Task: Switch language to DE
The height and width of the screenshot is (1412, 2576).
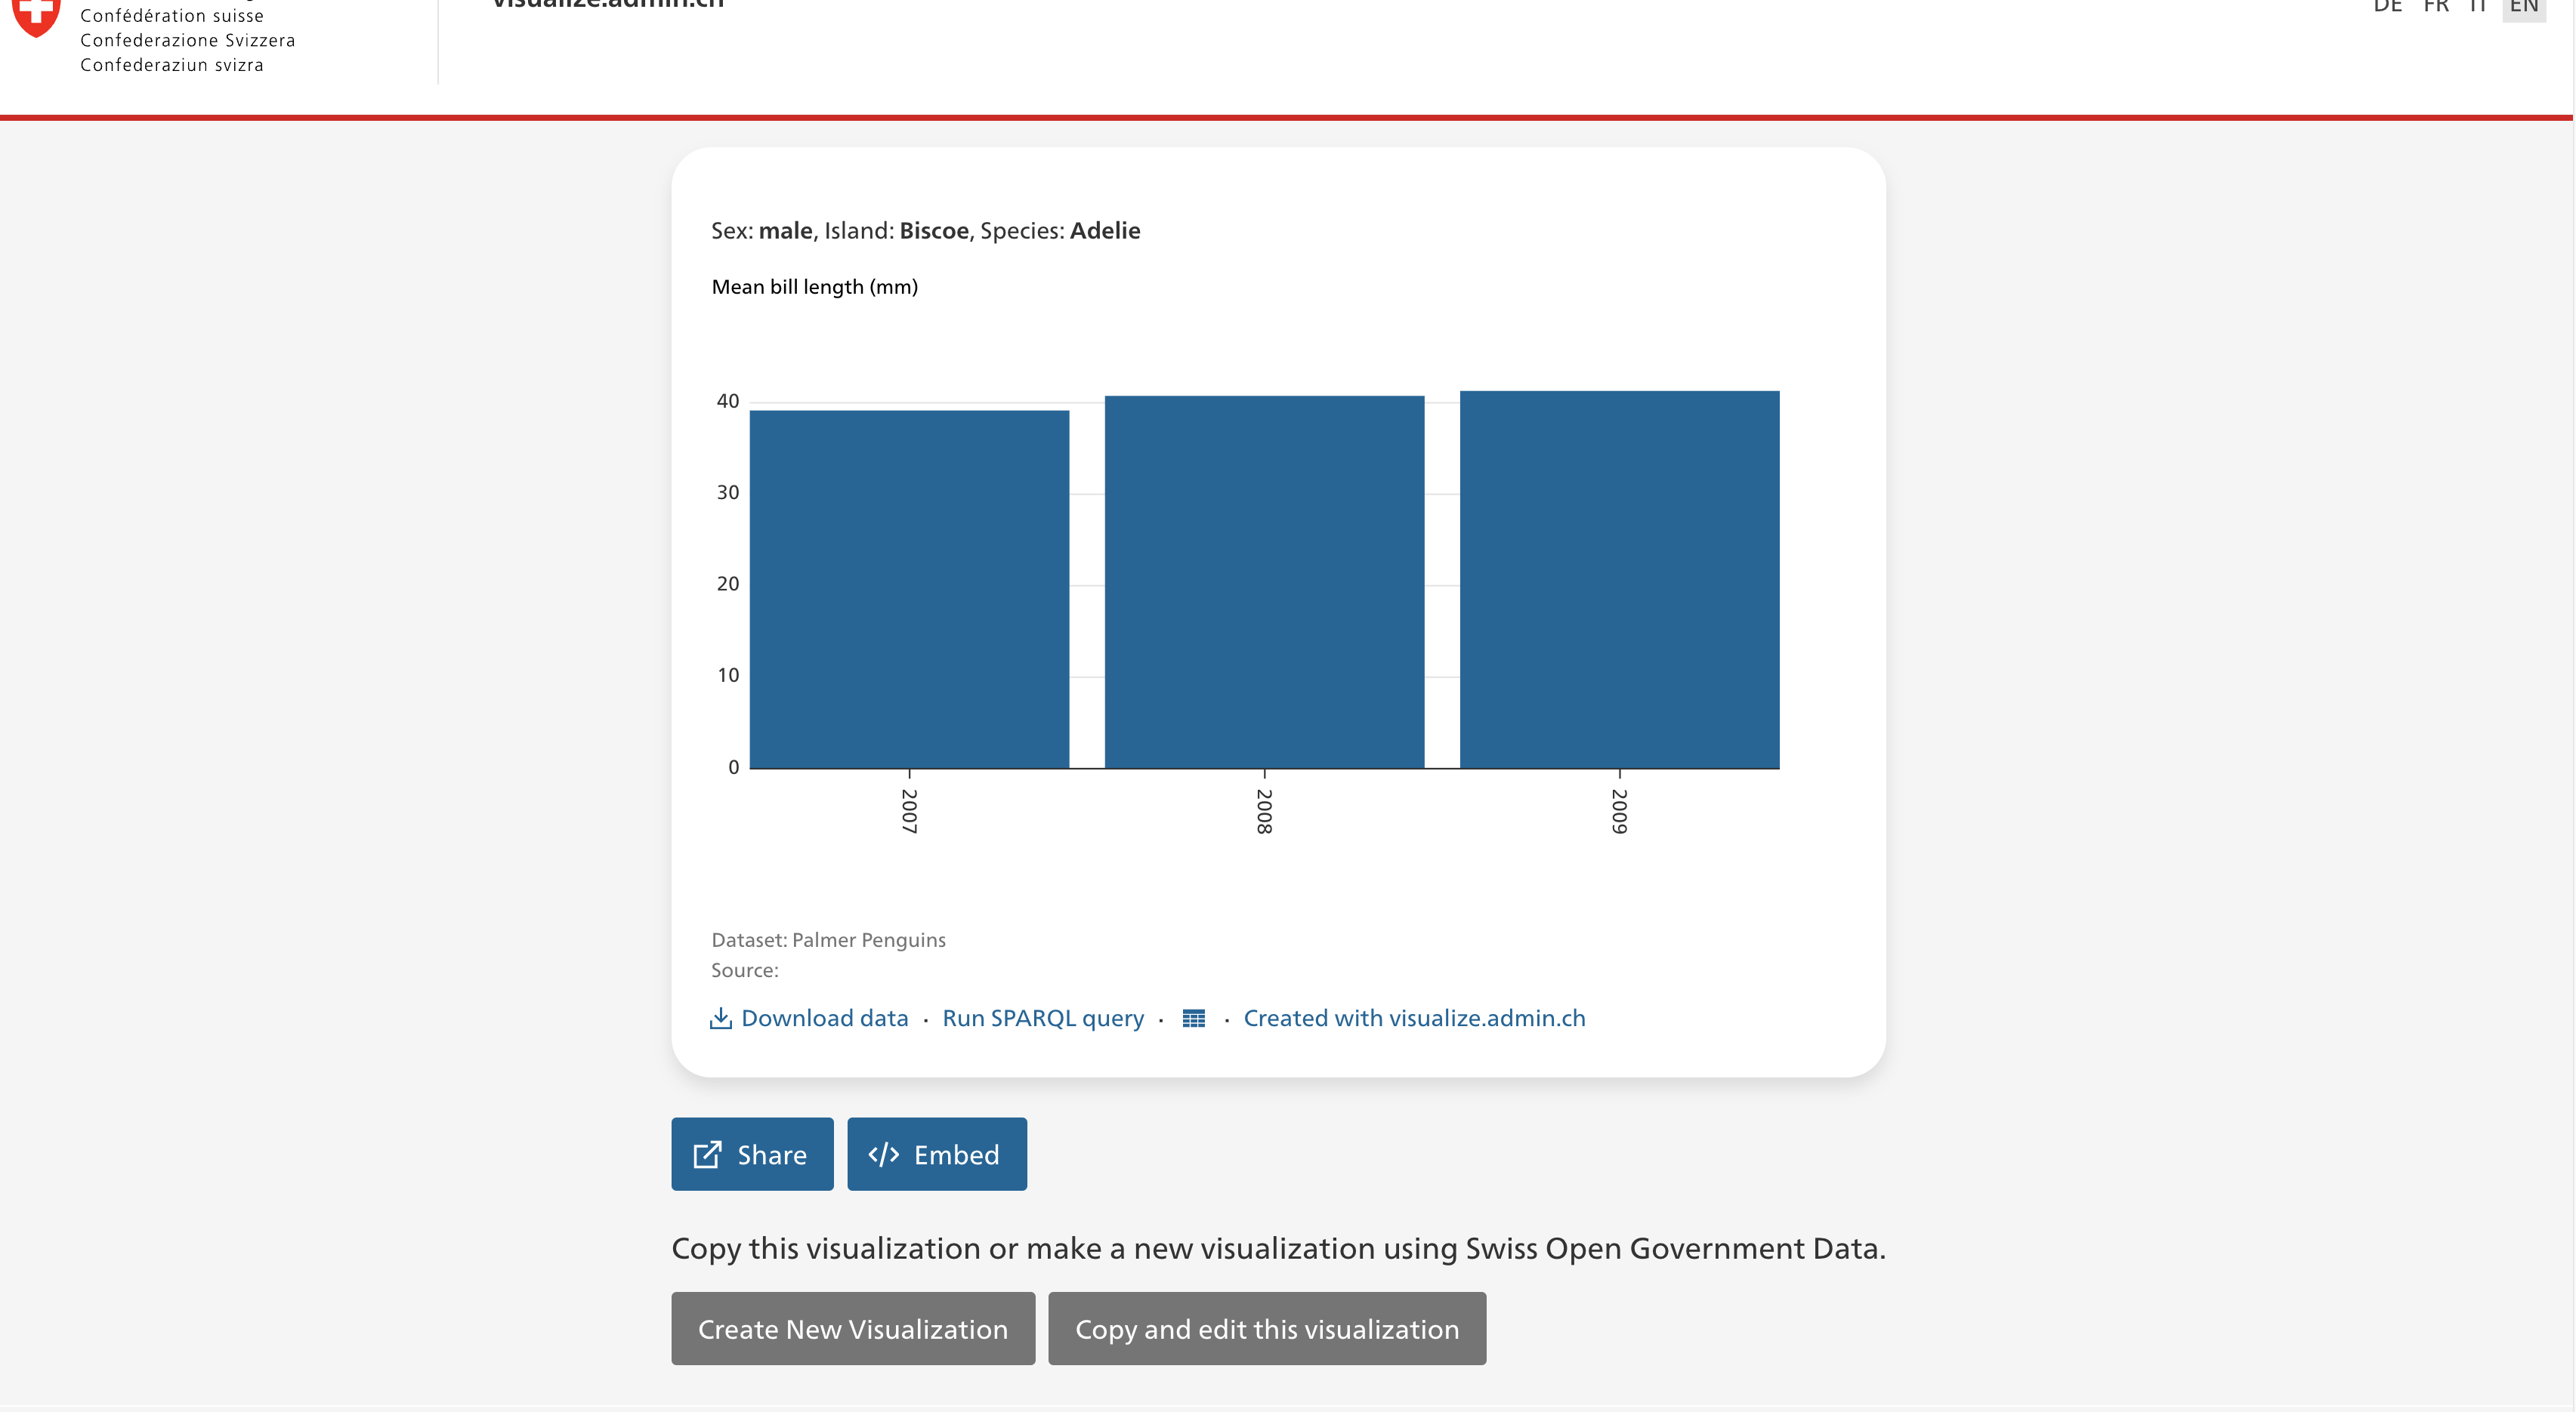Action: pyautogui.click(x=2387, y=6)
